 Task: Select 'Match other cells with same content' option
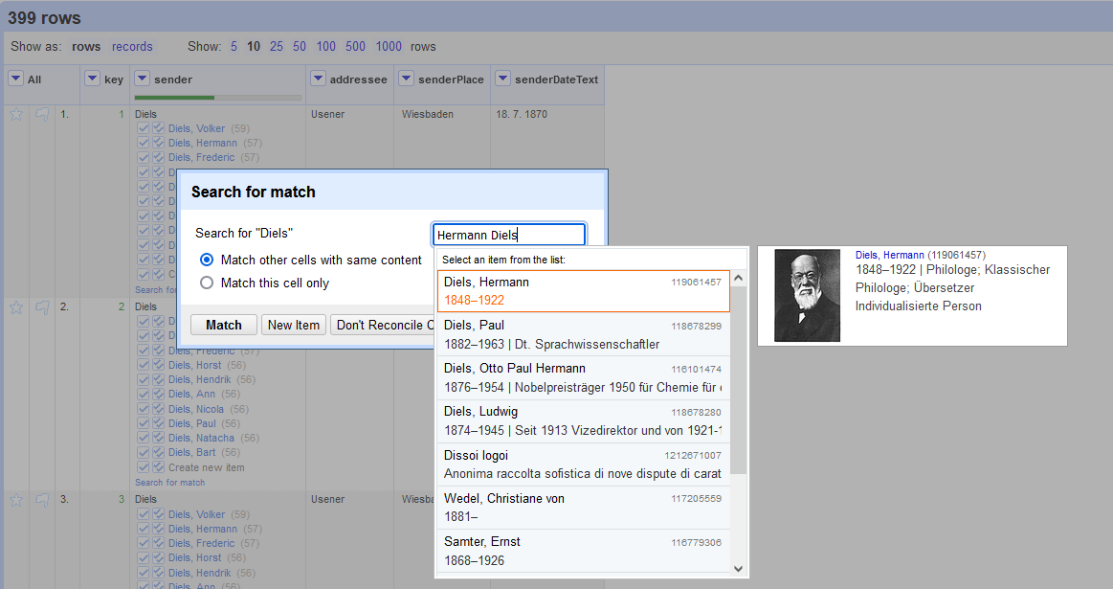tap(207, 260)
